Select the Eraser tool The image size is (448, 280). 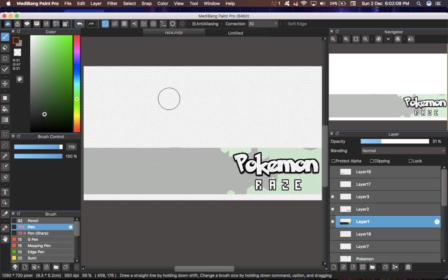pyautogui.click(x=5, y=48)
